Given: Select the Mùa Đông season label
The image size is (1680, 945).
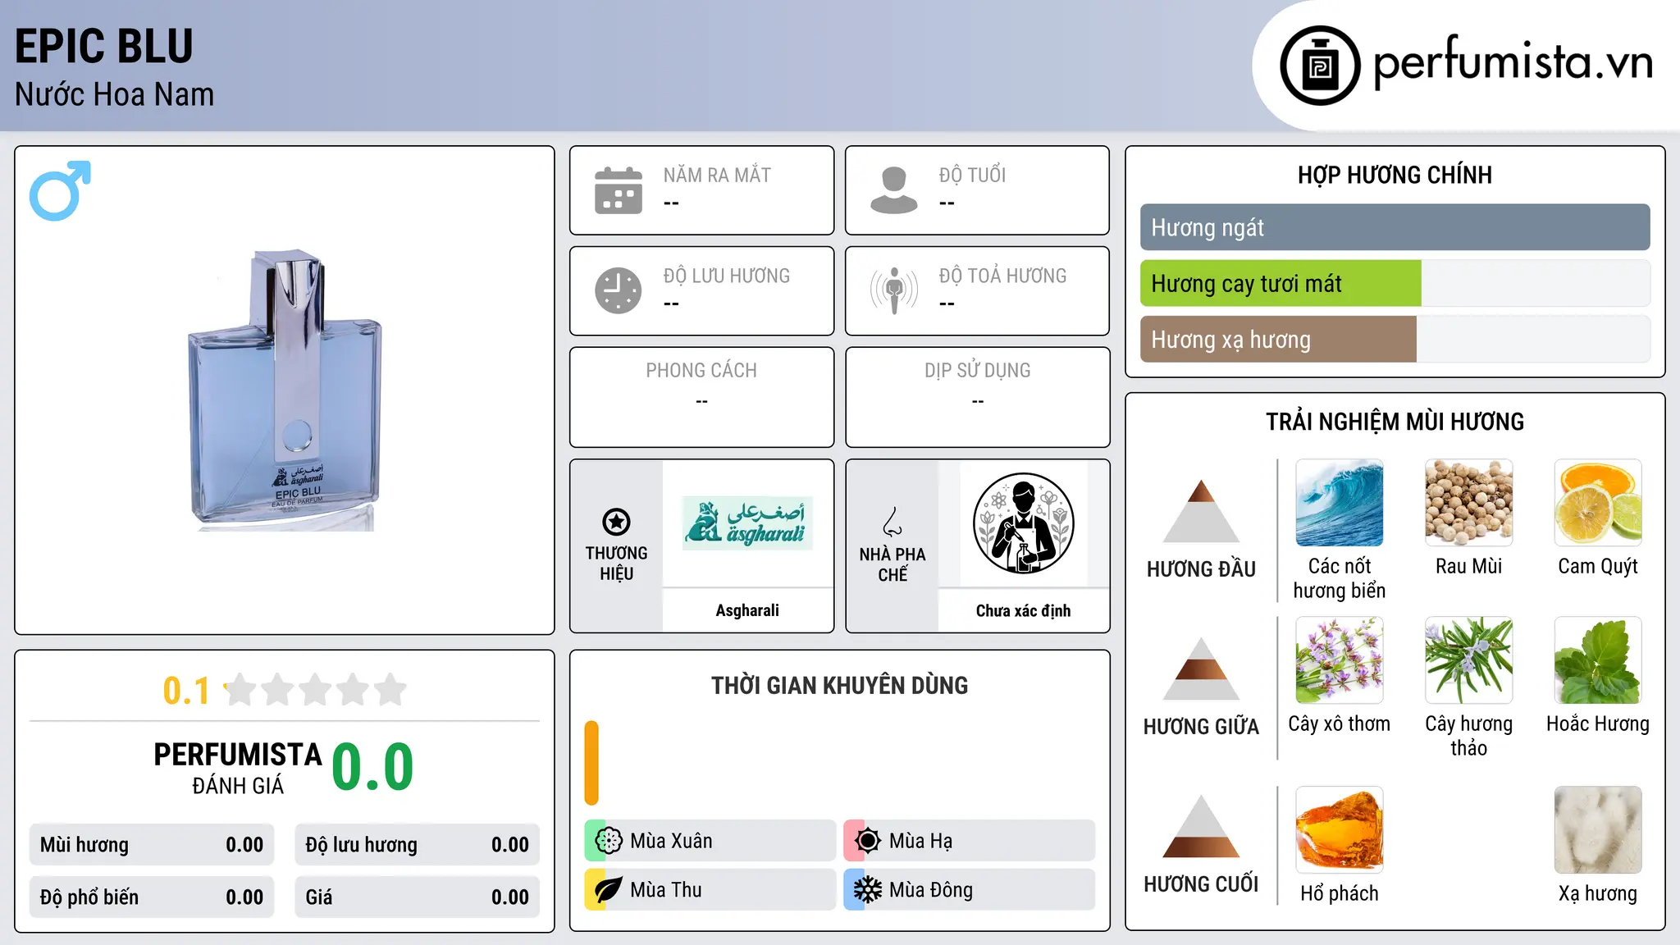Looking at the screenshot, I should 931,890.
